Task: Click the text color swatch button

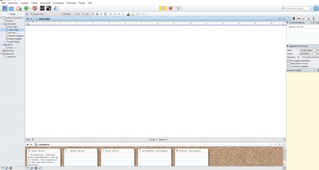Action: (x=128, y=14)
